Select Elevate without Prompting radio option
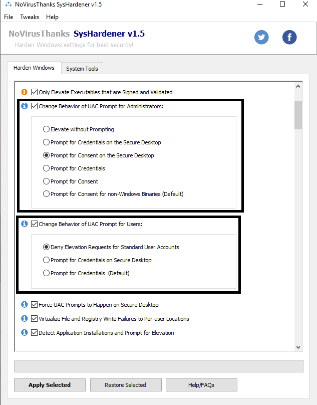The image size is (317, 405). (x=46, y=129)
